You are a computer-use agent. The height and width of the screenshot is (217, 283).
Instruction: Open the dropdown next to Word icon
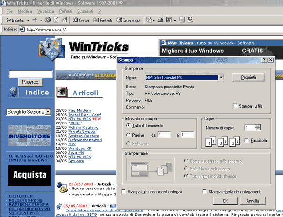[175, 21]
